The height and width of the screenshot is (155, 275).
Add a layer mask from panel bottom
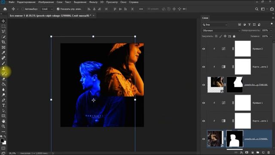pyautogui.click(x=247, y=152)
